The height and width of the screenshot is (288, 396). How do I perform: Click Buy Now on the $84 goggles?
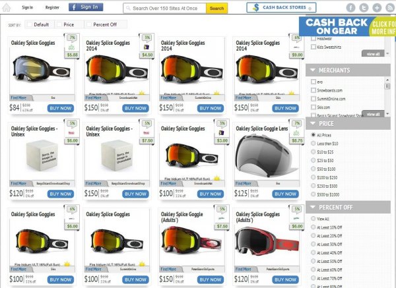[61, 108]
